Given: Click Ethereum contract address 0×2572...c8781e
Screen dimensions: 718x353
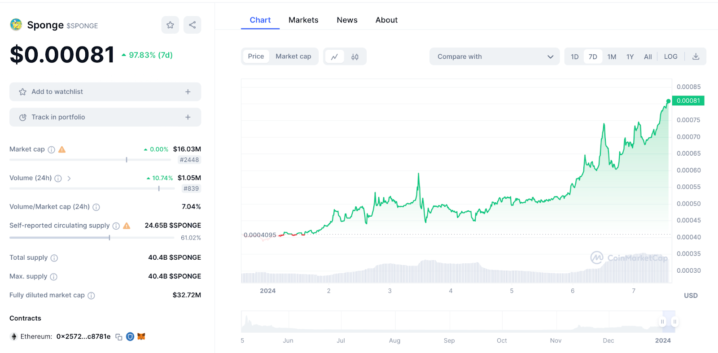Looking at the screenshot, I should coord(83,337).
